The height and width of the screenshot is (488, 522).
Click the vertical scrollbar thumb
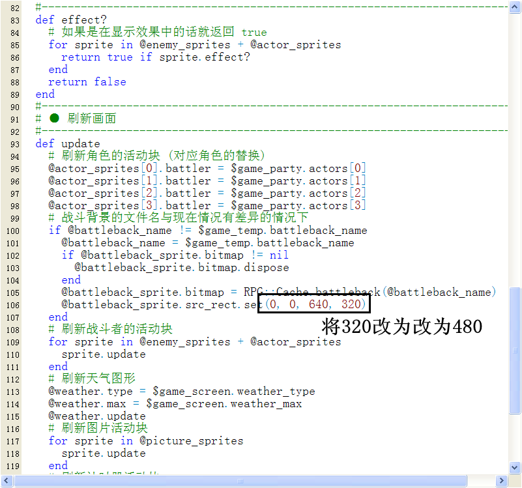[515, 350]
